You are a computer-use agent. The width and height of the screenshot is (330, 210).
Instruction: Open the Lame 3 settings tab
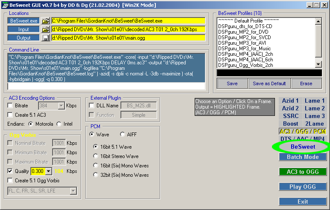315,116
